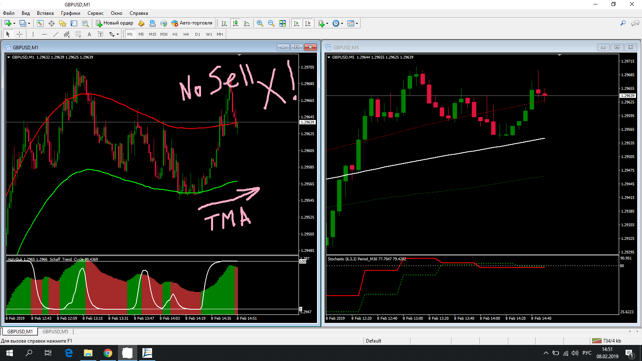642x361 pixels.
Task: Expand the GBPUSD,M1 chart info triangle
Action: [8, 57]
